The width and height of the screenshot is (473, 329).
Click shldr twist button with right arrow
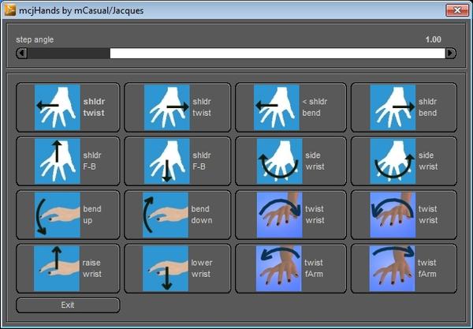(177, 107)
